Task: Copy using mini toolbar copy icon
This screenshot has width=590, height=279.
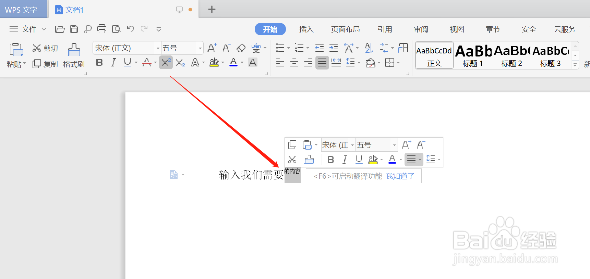Action: 292,145
